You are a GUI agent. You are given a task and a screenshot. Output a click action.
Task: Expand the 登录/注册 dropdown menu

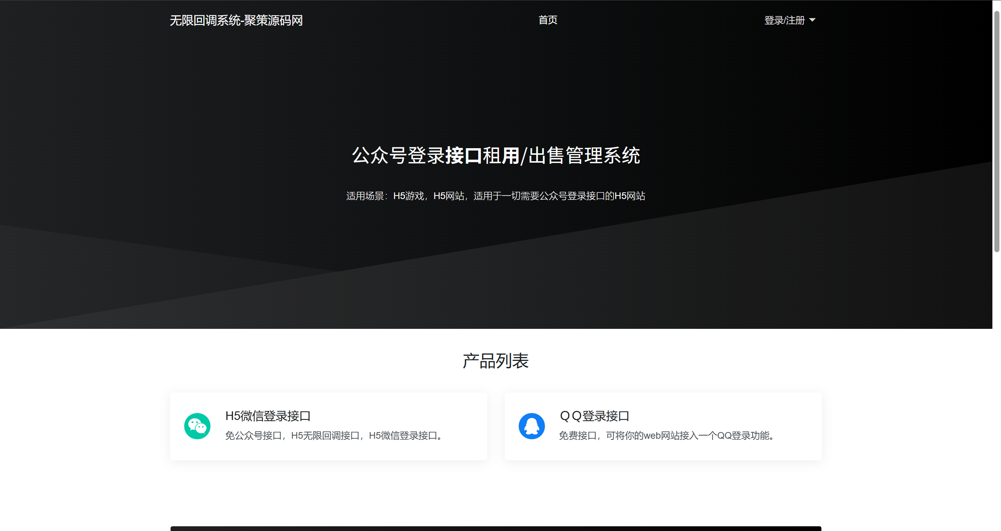(x=790, y=20)
